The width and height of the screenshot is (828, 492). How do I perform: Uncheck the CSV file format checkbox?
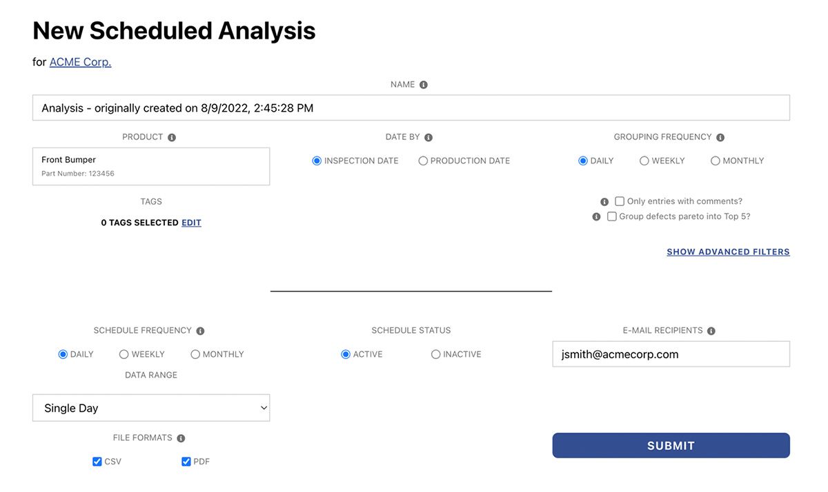(x=97, y=462)
